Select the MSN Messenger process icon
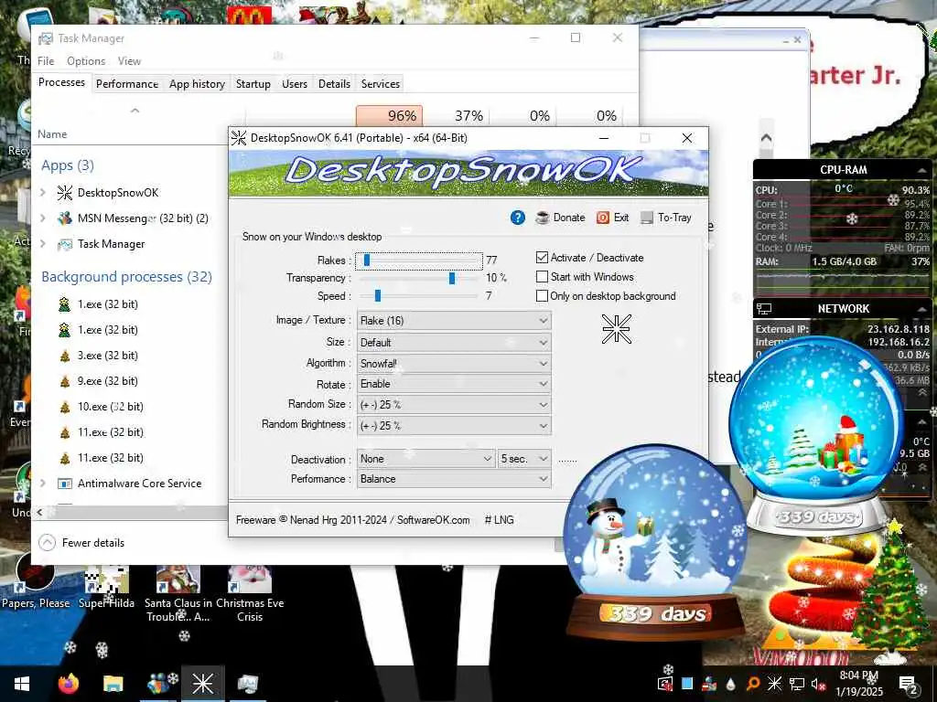 (65, 218)
